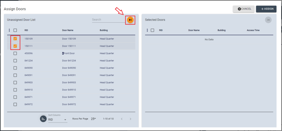Image resolution: width=282 pixels, height=131 pixels.
Task: Click into the Search field
Action: [108, 20]
